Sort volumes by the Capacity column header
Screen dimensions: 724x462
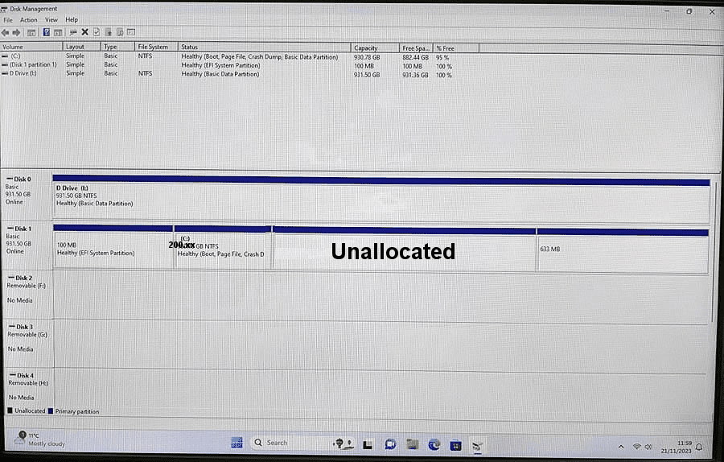pyautogui.click(x=375, y=48)
